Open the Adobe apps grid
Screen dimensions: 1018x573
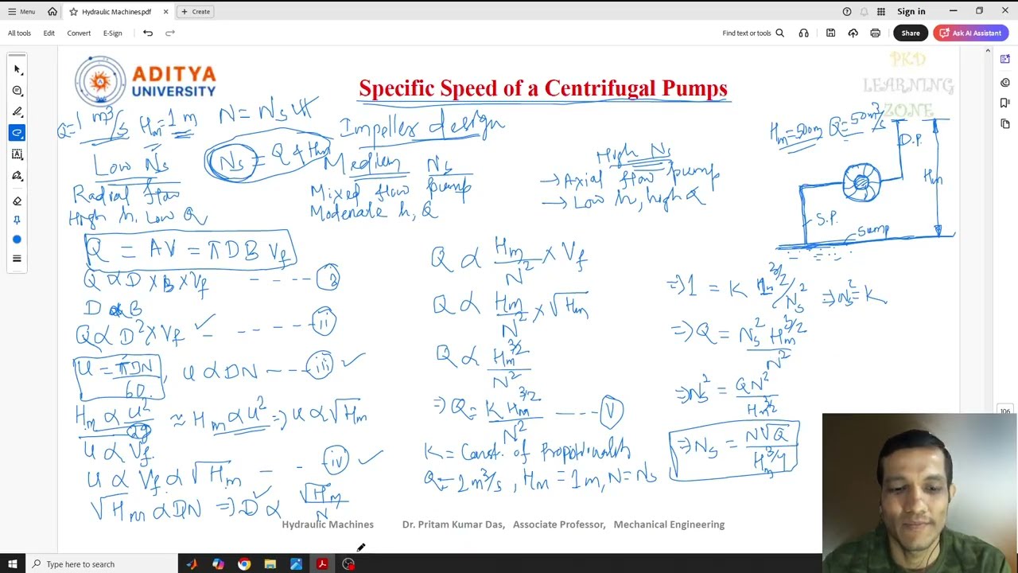click(881, 12)
